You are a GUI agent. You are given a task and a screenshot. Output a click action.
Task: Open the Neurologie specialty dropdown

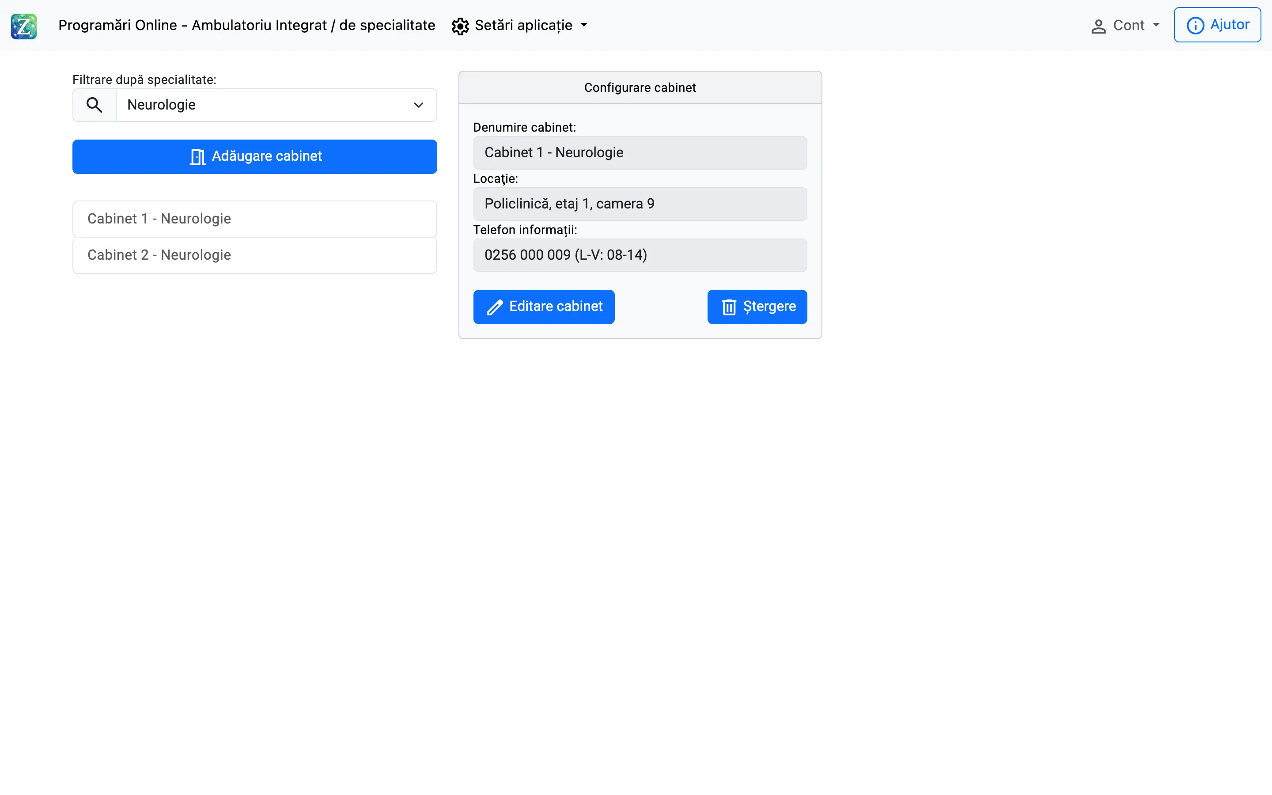point(276,105)
